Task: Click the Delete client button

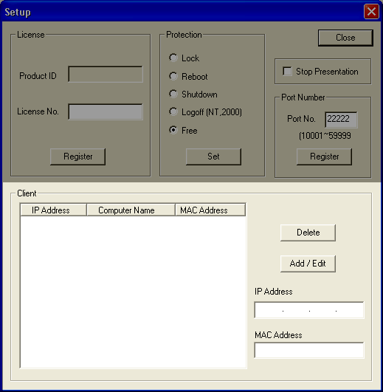Action: click(x=308, y=233)
